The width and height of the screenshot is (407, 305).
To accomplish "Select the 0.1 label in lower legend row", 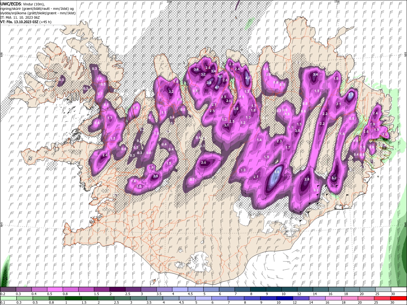I will (3, 303).
